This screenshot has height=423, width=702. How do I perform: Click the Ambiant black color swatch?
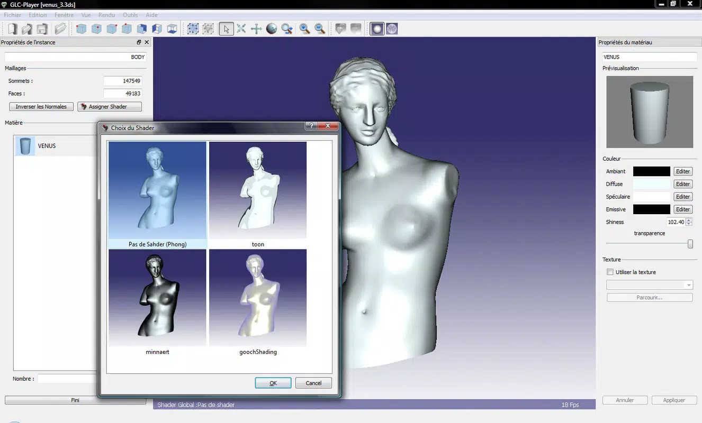coord(652,171)
